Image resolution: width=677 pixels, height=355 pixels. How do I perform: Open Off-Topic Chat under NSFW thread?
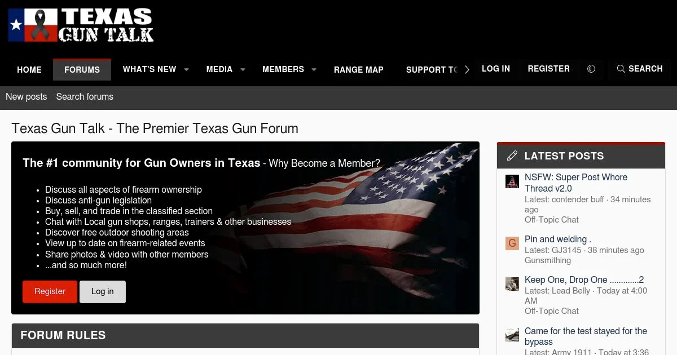click(x=552, y=220)
